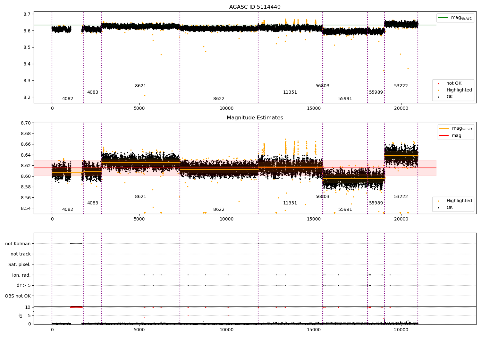Click the red 'not OK' legend marker
Image resolution: width=481 pixels, height=337 pixels.
439,83
